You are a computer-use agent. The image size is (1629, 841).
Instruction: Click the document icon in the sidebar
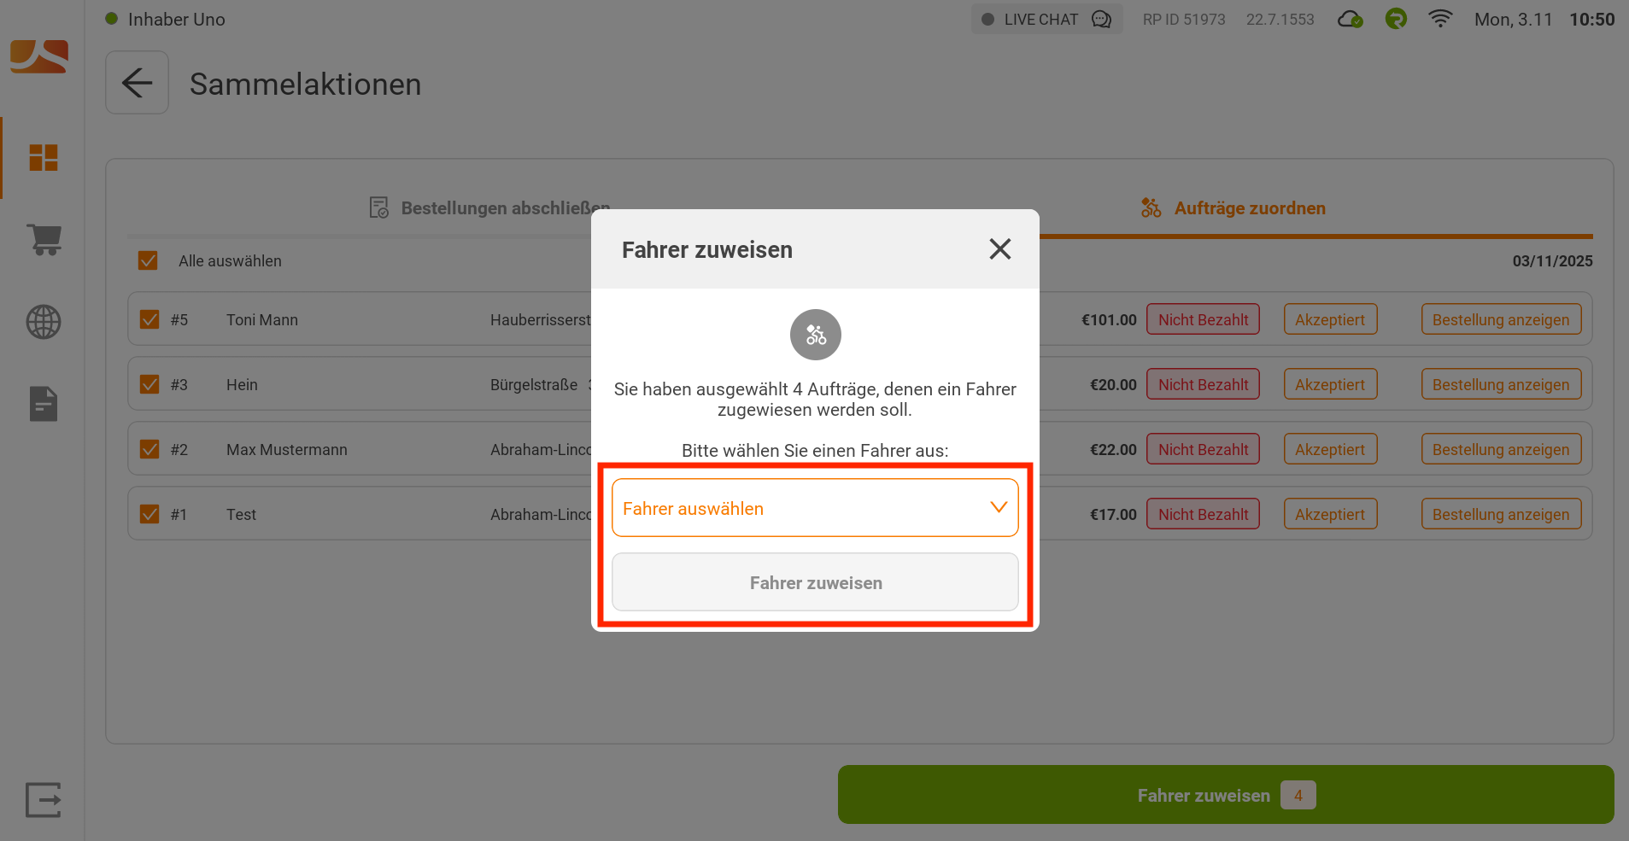pyautogui.click(x=43, y=403)
